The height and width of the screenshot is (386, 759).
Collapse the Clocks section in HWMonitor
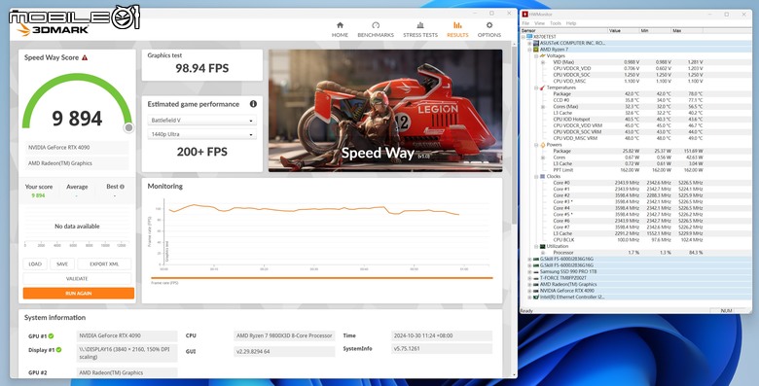tap(536, 177)
